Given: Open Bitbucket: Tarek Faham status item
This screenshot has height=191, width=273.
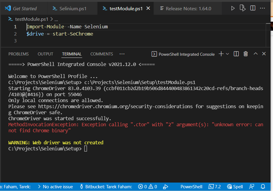Looking at the screenshot, I should [106, 187].
